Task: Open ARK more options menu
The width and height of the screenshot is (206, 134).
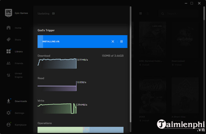Action: coord(164,61)
